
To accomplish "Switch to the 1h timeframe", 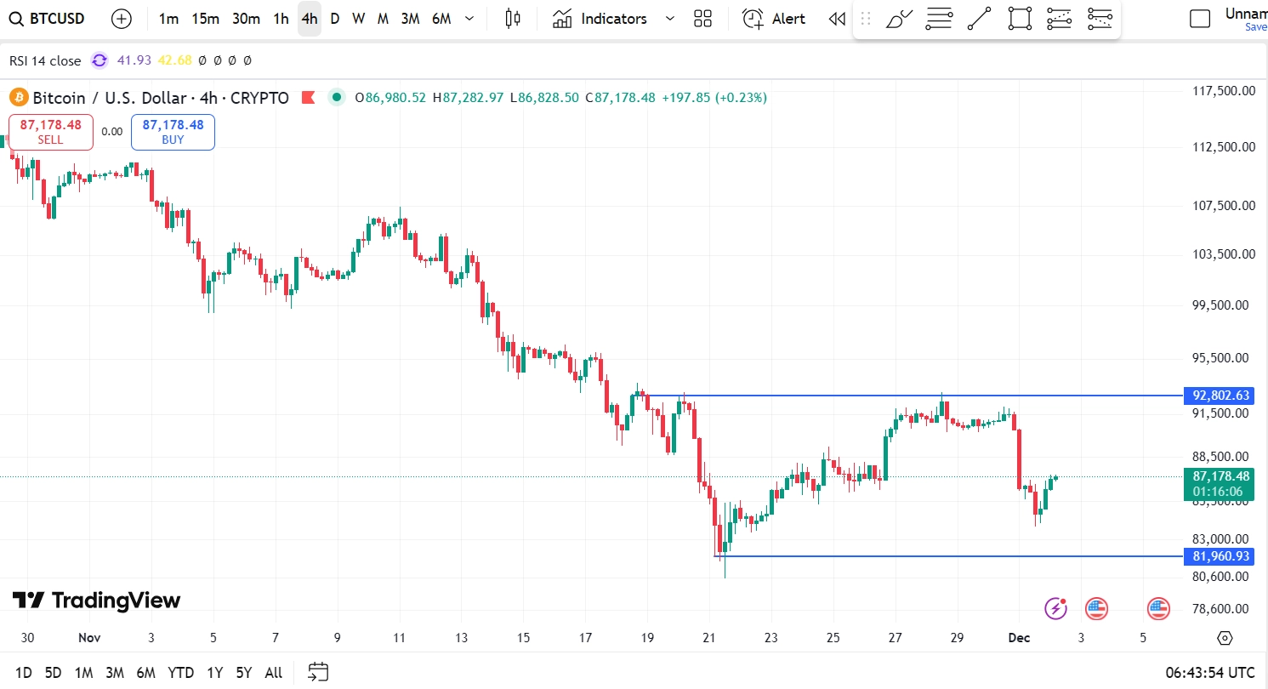I will point(281,19).
